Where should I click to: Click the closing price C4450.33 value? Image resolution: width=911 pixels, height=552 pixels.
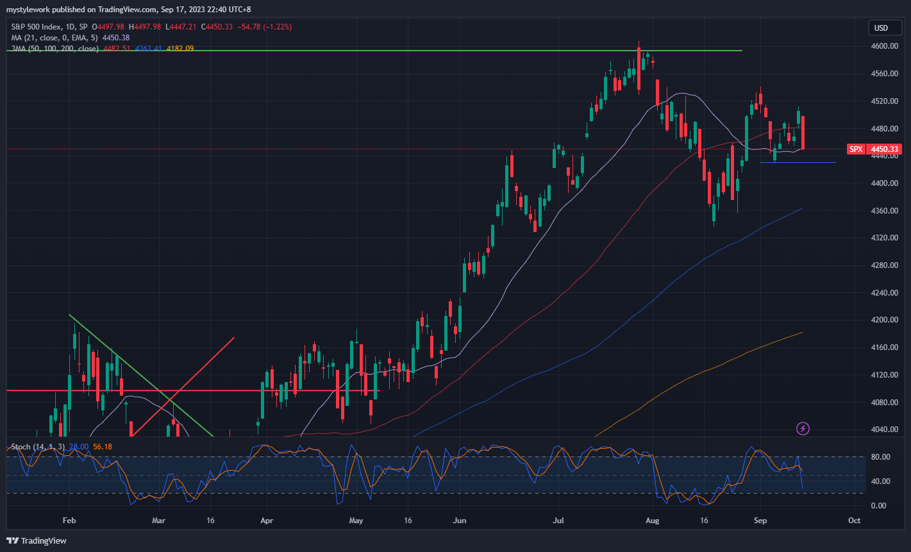[x=217, y=27]
